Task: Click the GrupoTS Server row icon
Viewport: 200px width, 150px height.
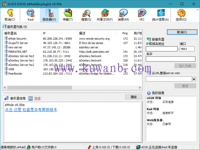Action: click(6, 43)
